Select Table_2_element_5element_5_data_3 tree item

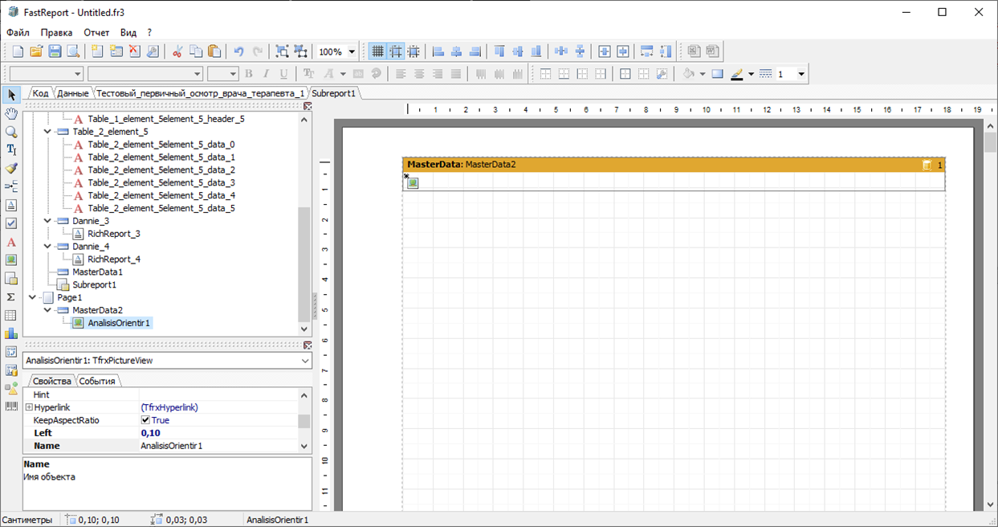(x=161, y=183)
